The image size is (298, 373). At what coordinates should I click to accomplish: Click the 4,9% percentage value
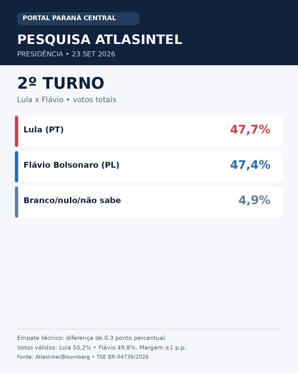tap(254, 200)
